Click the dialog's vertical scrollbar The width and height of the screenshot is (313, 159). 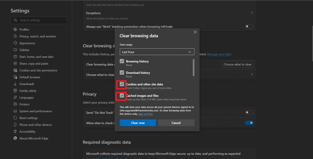click(x=193, y=68)
